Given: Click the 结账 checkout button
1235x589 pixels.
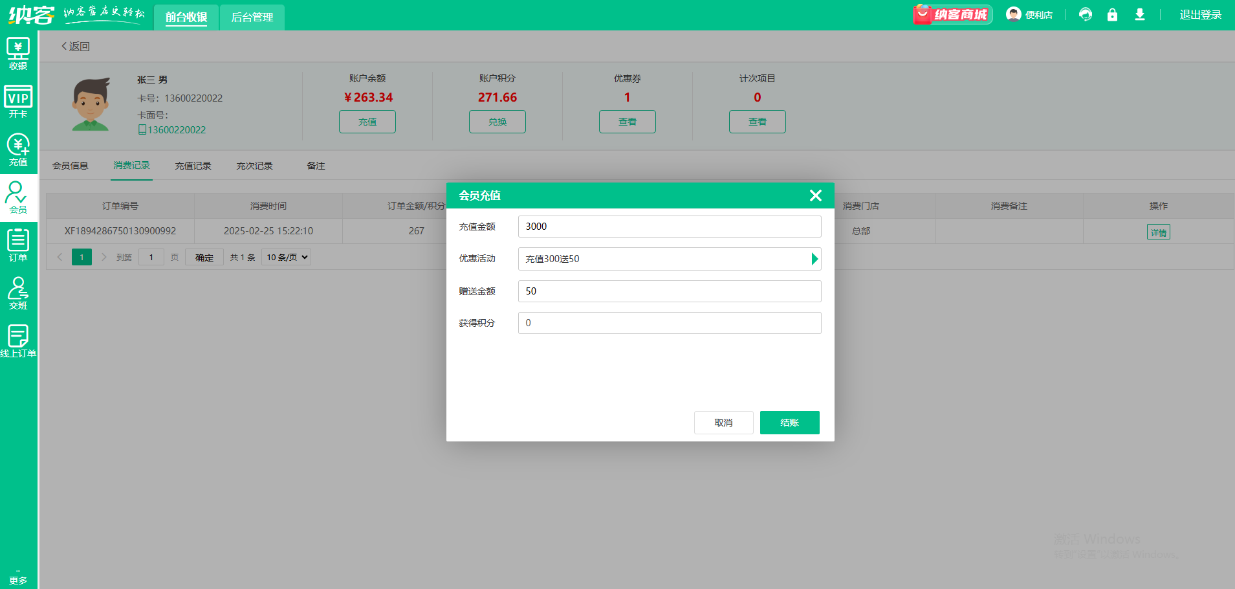Looking at the screenshot, I should [x=789, y=423].
